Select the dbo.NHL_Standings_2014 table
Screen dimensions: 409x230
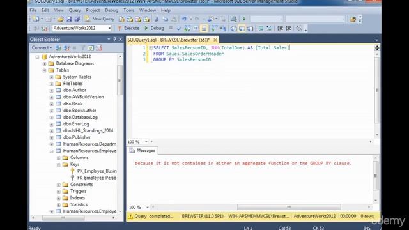click(88, 130)
